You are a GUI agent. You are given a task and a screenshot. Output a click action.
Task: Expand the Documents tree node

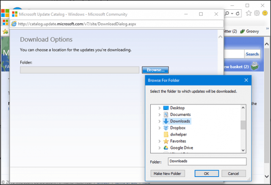pos(159,114)
